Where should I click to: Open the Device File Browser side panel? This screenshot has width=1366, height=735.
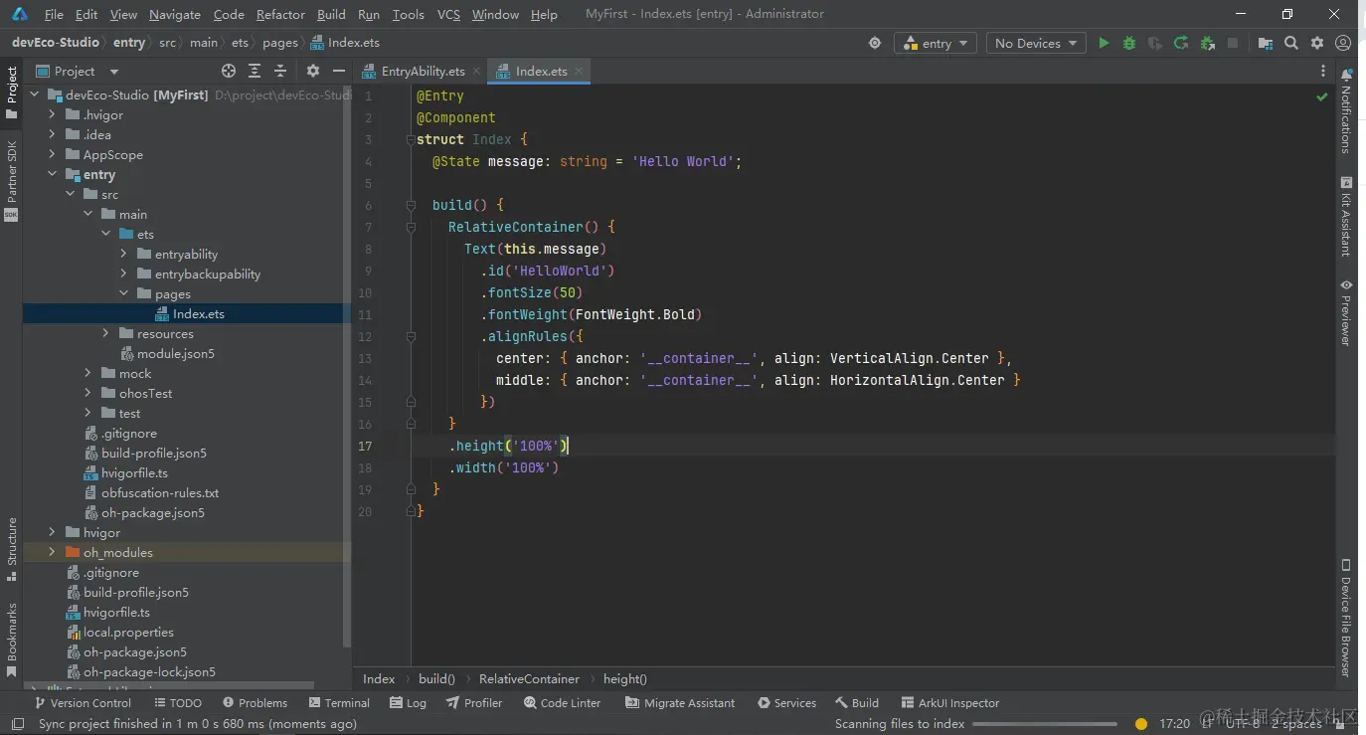(1346, 618)
